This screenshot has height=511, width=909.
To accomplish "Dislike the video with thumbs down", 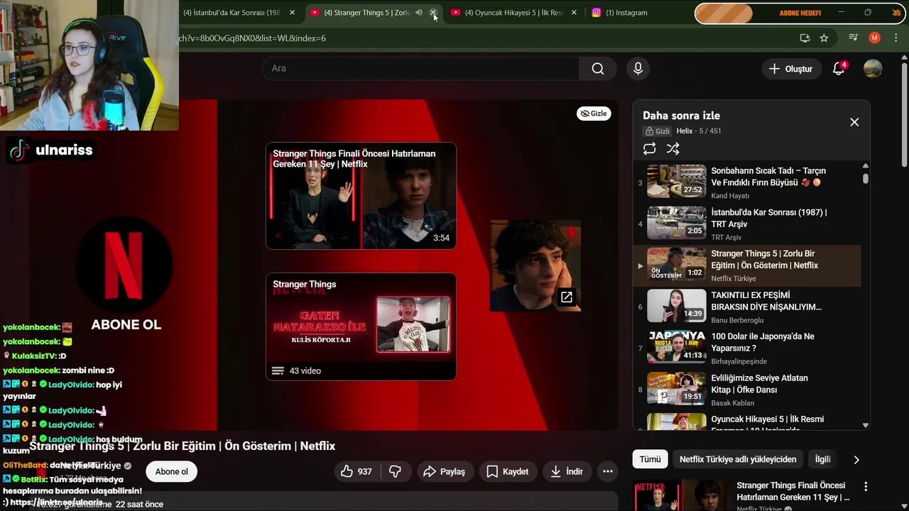I will click(396, 471).
